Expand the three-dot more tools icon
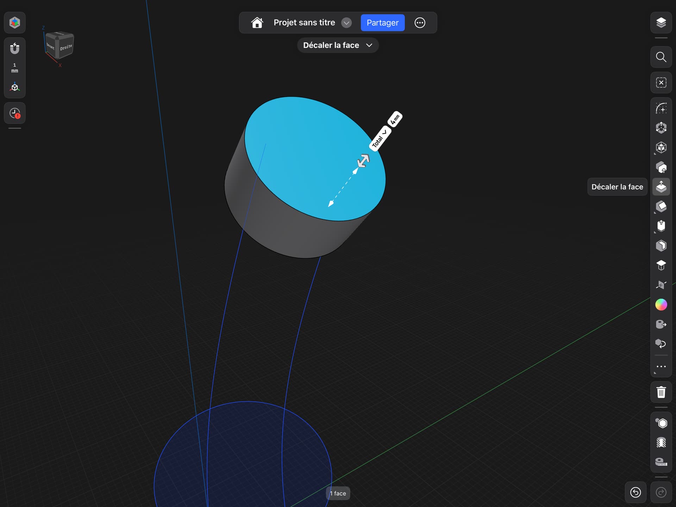The width and height of the screenshot is (676, 507). click(661, 367)
